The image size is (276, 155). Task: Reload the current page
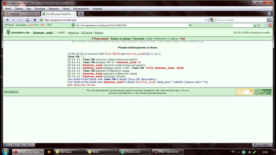pos(28,20)
